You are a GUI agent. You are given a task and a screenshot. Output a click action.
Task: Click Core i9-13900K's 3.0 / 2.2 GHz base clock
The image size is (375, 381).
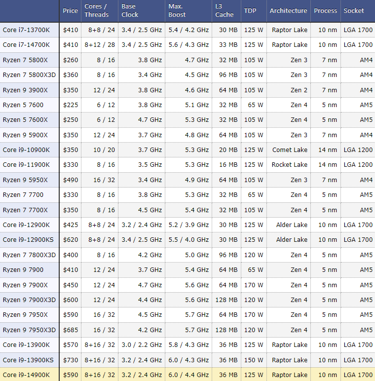[142, 345]
